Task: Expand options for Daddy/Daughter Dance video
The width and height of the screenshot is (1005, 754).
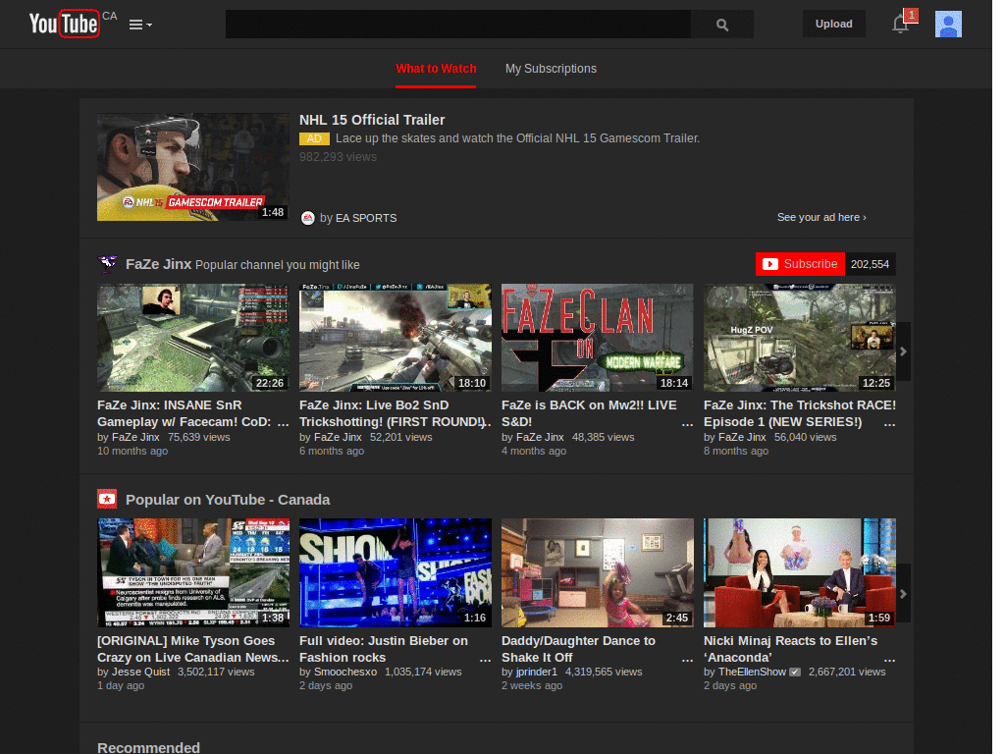Action: 687,659
